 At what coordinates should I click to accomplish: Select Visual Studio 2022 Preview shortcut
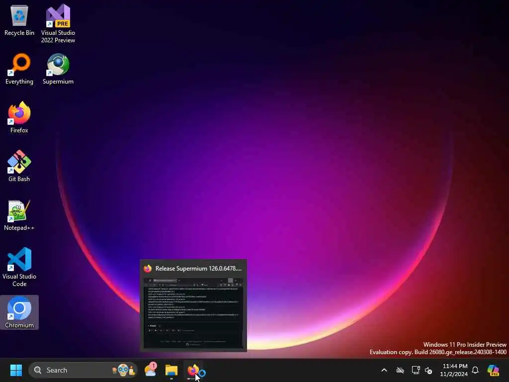(x=58, y=23)
